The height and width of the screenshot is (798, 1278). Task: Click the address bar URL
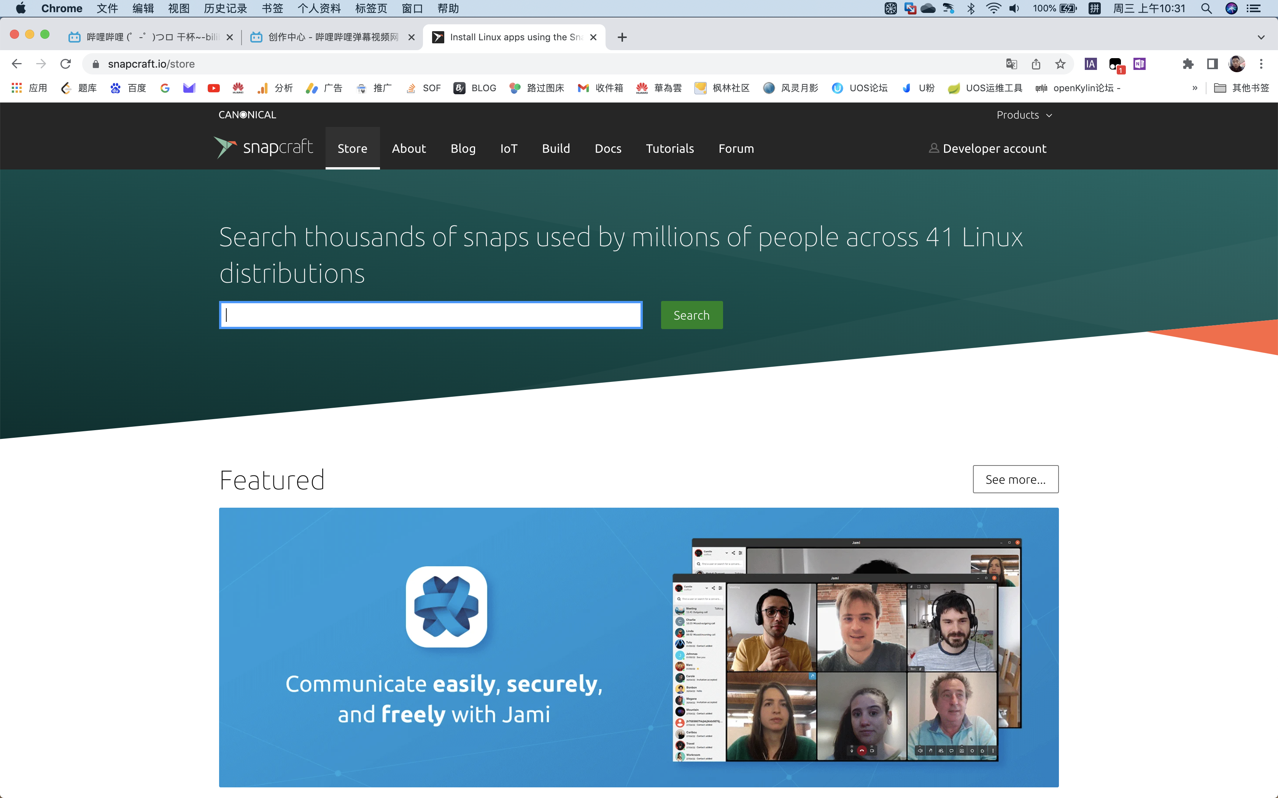[151, 64]
